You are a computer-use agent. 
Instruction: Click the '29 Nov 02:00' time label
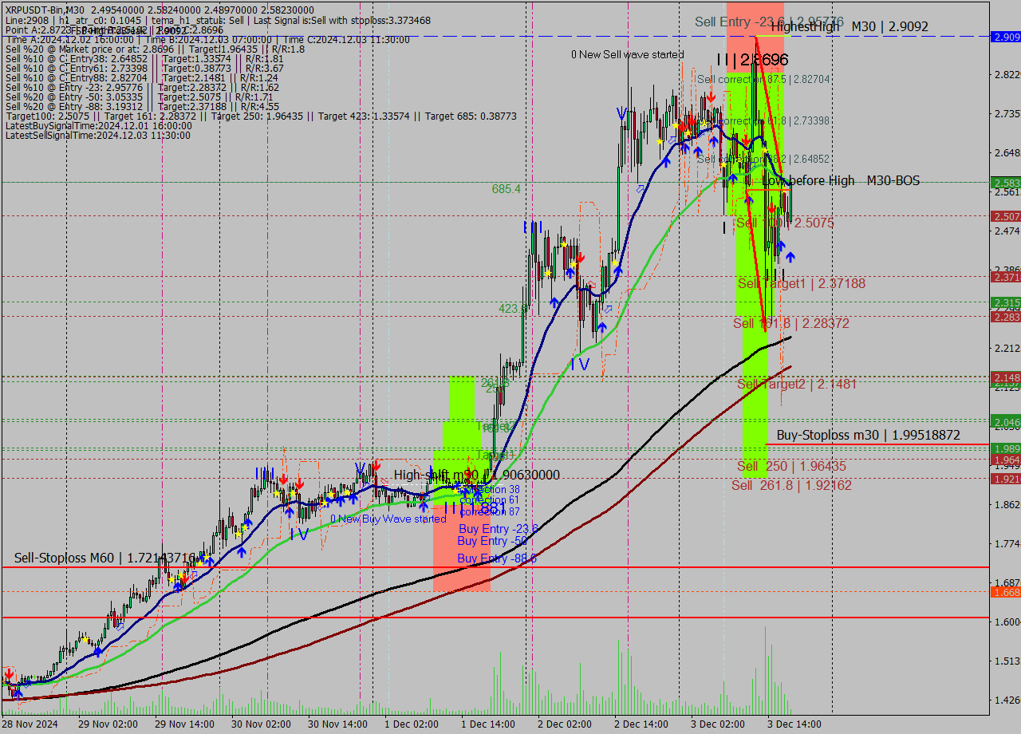pyautogui.click(x=106, y=724)
